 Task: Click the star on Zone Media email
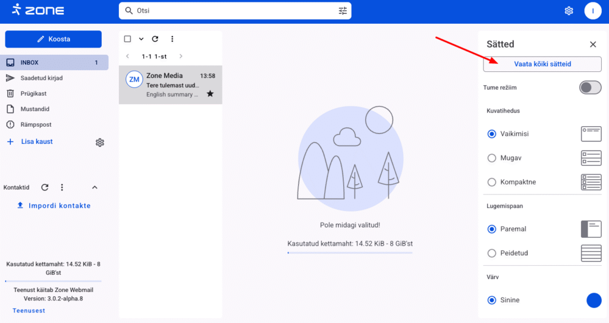click(x=210, y=94)
